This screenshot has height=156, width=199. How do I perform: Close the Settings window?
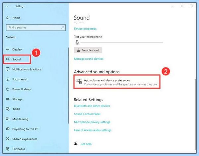[x=191, y=6]
